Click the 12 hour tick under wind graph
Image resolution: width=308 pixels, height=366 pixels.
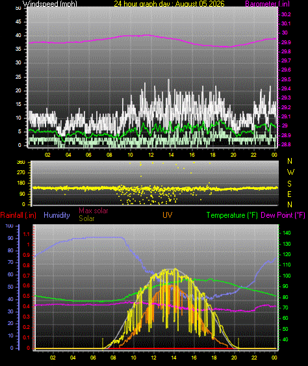pos(151,155)
